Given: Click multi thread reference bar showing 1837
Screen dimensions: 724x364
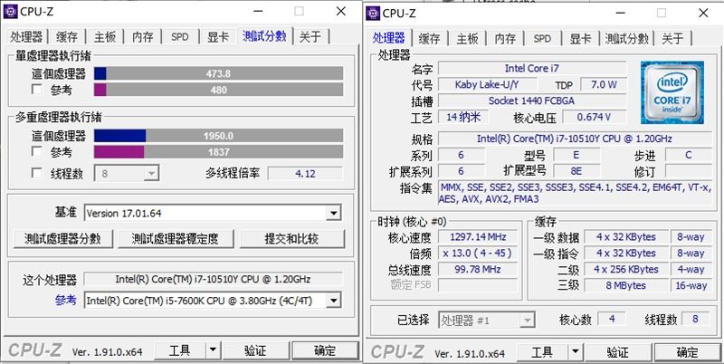Looking at the screenshot, I should (219, 152).
